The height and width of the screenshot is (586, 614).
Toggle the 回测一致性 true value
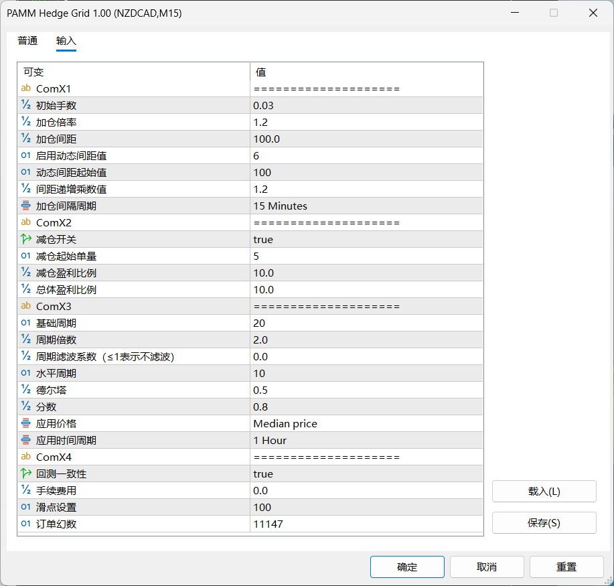[366, 473]
